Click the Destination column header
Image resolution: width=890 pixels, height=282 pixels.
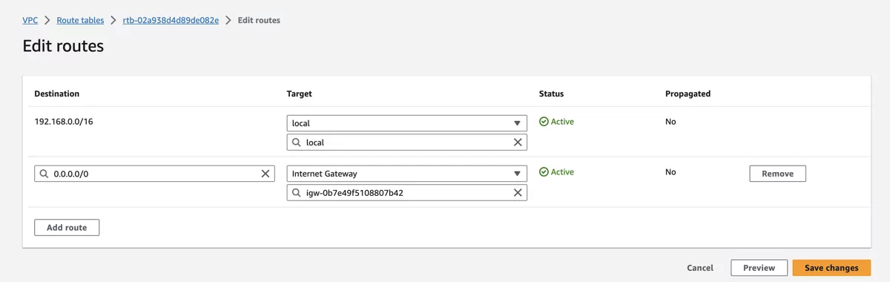(x=56, y=94)
